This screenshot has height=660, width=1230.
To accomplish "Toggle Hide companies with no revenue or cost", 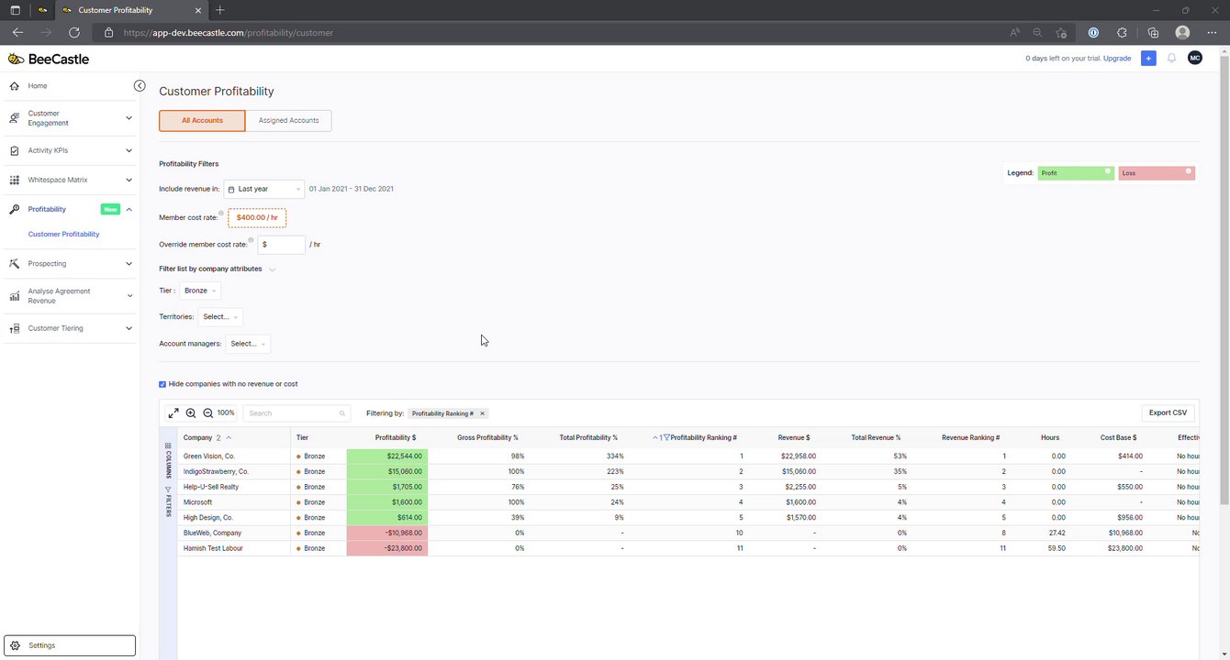I will tap(162, 384).
